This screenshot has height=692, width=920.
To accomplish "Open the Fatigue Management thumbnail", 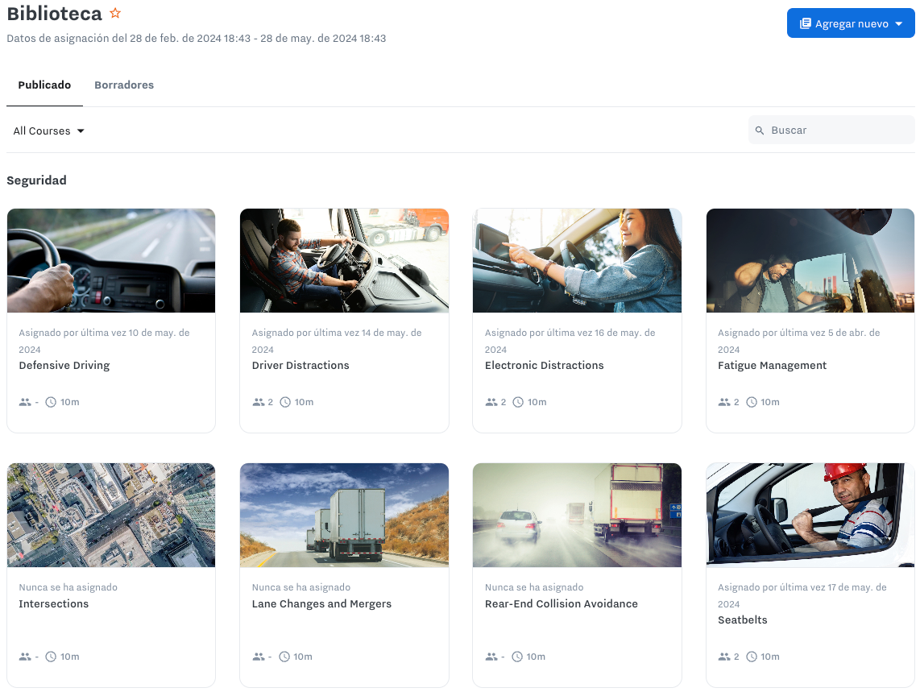I will point(810,260).
